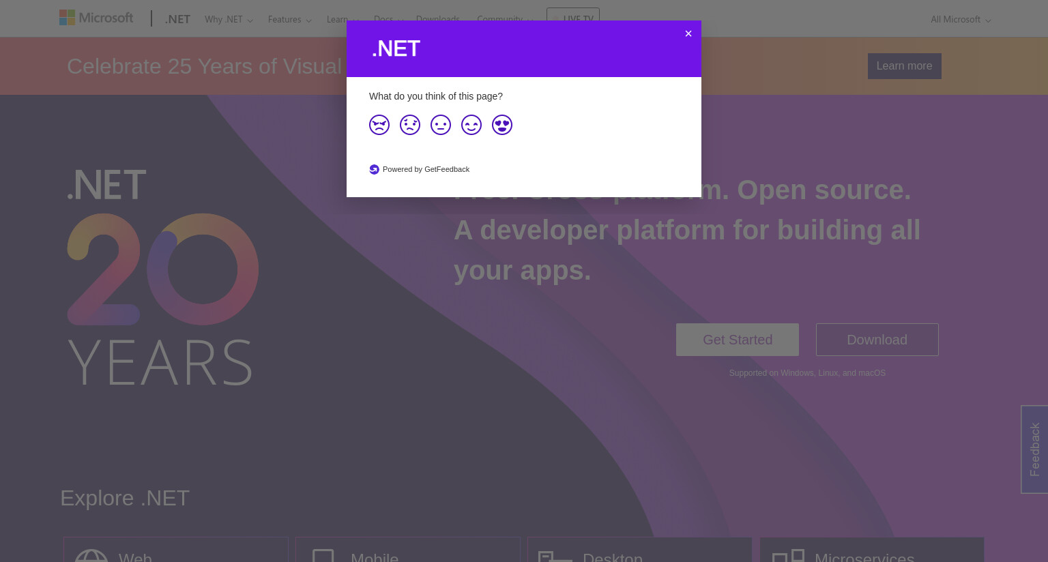Image resolution: width=1048 pixels, height=562 pixels.
Task: Click 'Supported on Windows, Linux, and macOS' text
Action: [x=807, y=373]
